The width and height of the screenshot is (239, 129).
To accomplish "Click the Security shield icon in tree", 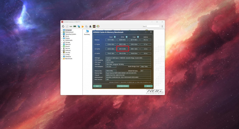I will tap(64, 52).
